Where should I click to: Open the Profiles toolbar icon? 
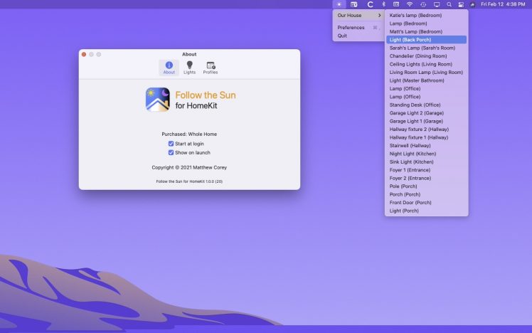point(211,68)
